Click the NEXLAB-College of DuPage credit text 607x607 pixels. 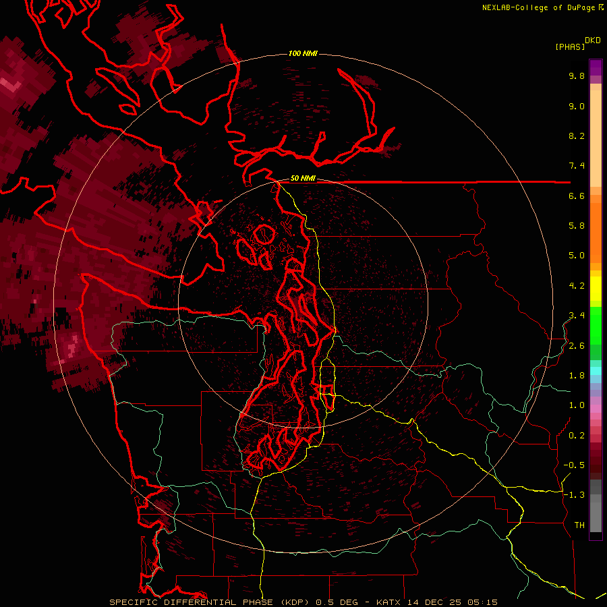(x=540, y=7)
